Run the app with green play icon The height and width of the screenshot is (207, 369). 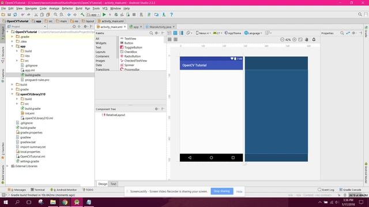tap(104, 14)
